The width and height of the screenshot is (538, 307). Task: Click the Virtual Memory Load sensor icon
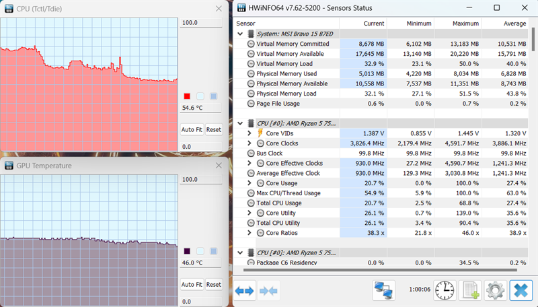click(x=251, y=63)
